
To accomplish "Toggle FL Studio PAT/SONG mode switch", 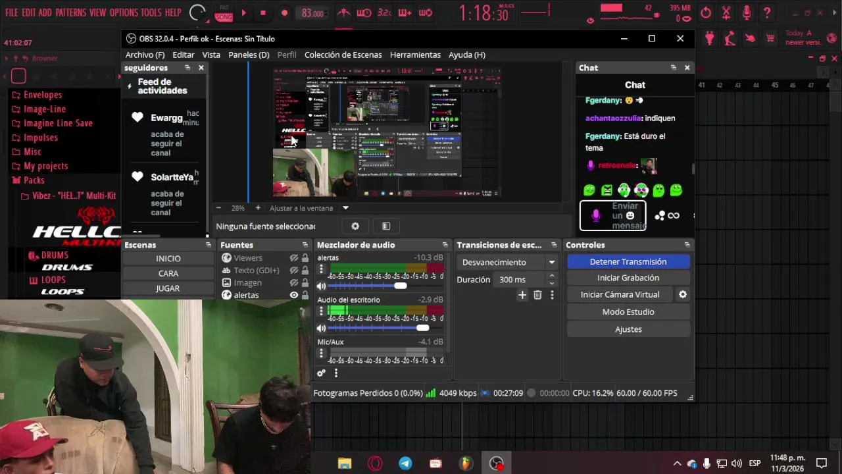I will [224, 13].
